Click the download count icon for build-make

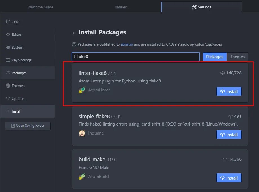coord(225,159)
